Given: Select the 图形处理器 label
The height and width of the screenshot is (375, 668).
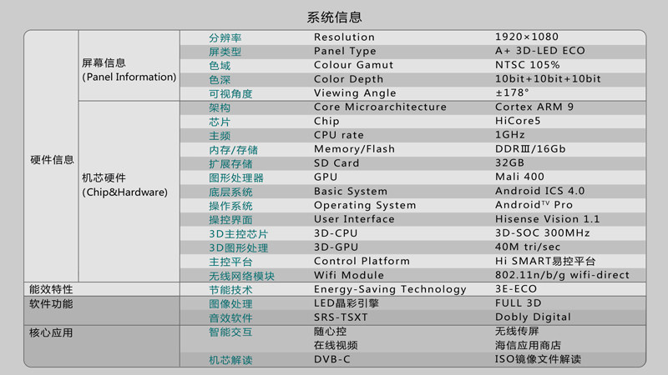Looking at the screenshot, I should [236, 178].
